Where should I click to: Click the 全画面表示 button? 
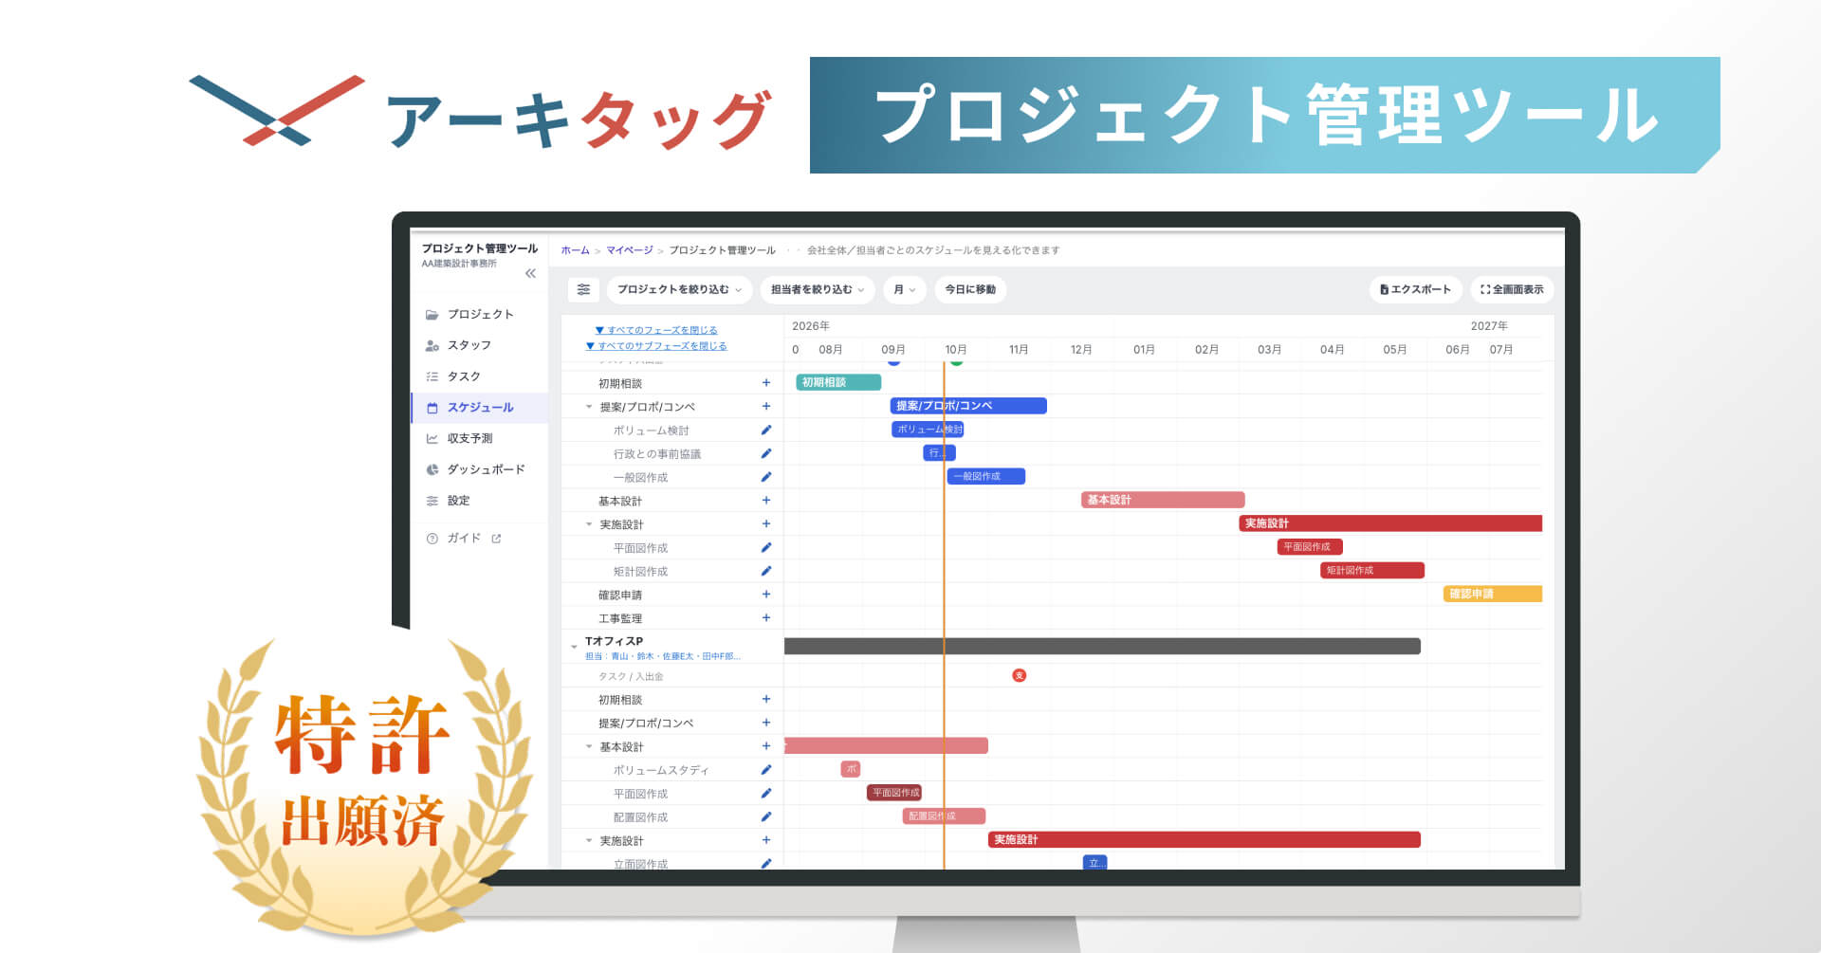pyautogui.click(x=1512, y=289)
